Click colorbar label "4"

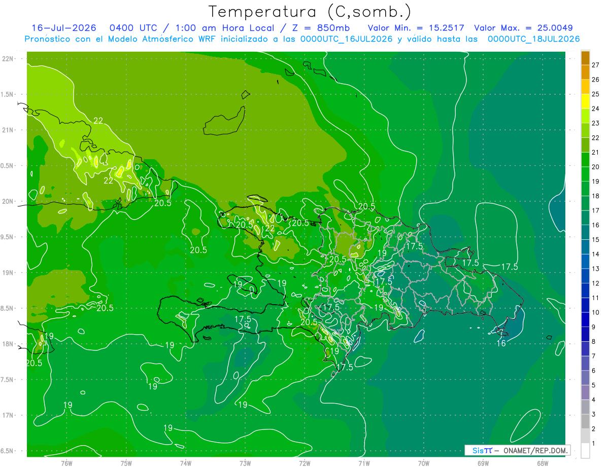pos(594,400)
